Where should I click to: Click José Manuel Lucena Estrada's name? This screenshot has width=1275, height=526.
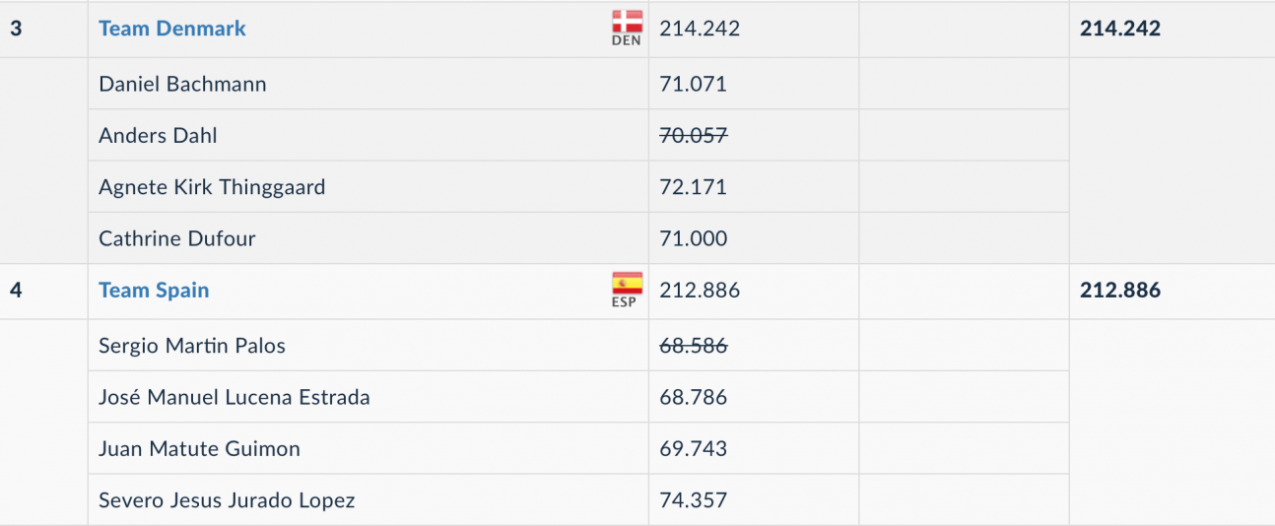[x=235, y=398]
